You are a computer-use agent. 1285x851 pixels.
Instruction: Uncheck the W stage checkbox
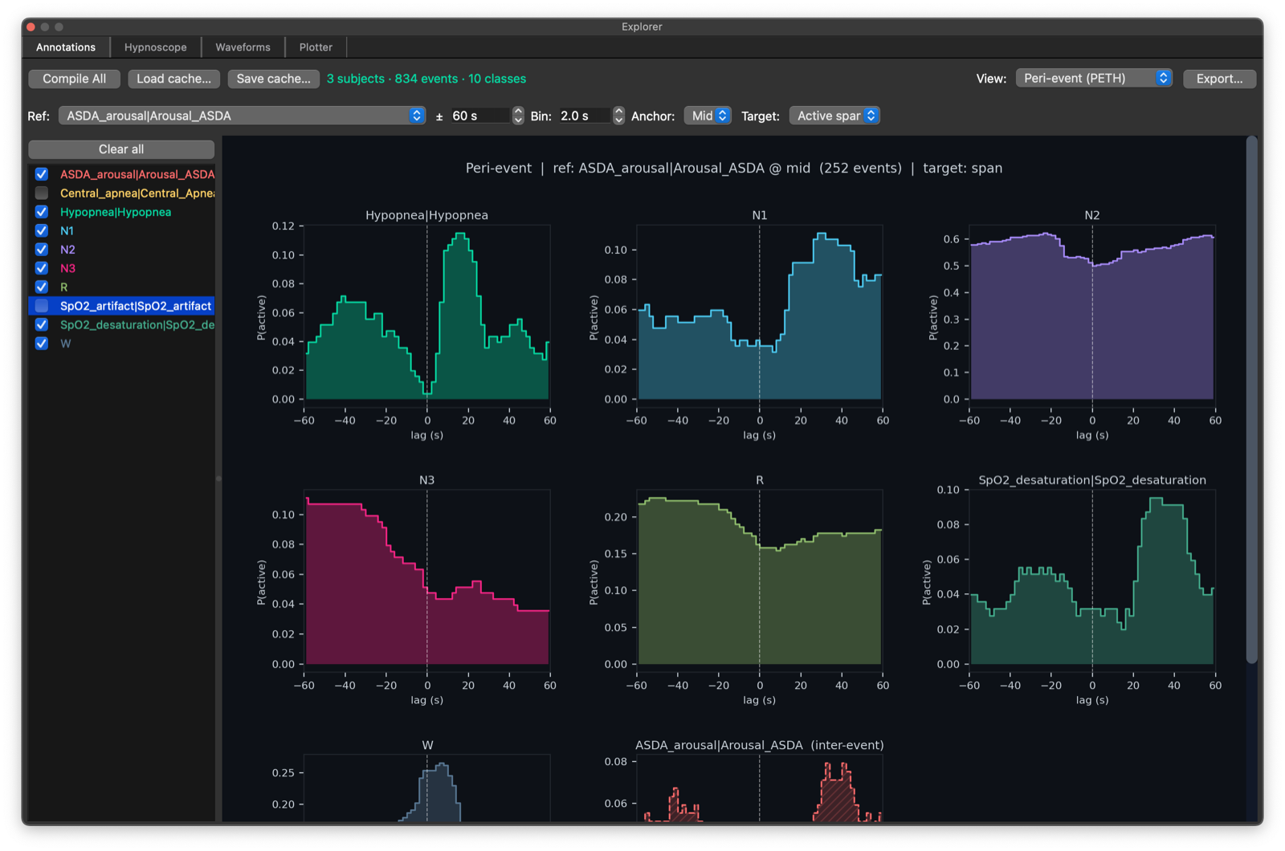pos(42,344)
